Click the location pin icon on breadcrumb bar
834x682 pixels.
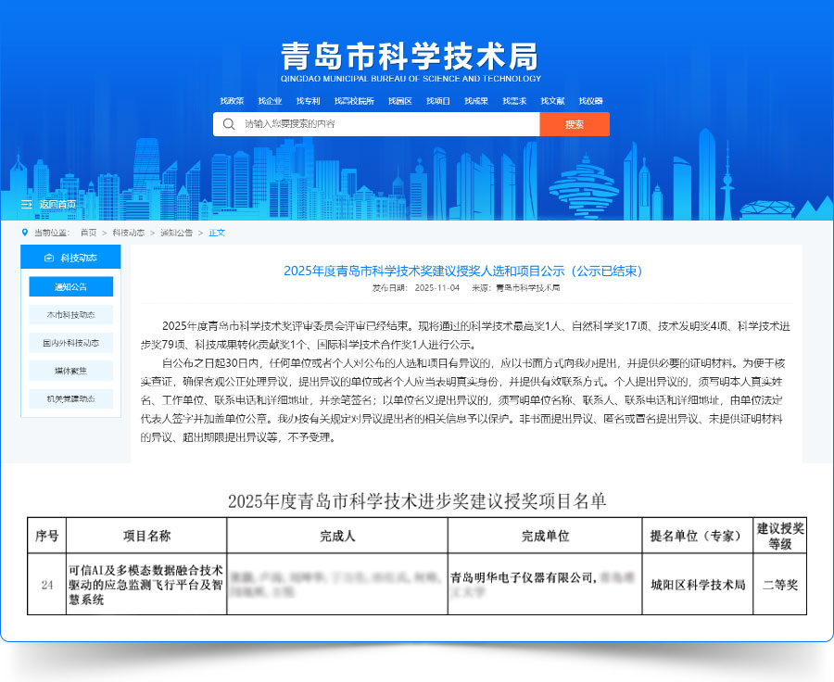(25, 233)
